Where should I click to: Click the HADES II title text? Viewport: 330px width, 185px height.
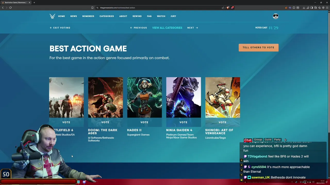click(x=134, y=130)
